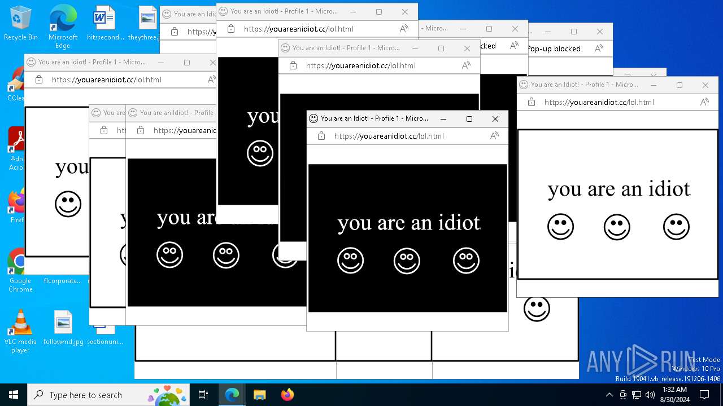Close the front black-page Edge window
The height and width of the screenshot is (406, 723).
[495, 119]
